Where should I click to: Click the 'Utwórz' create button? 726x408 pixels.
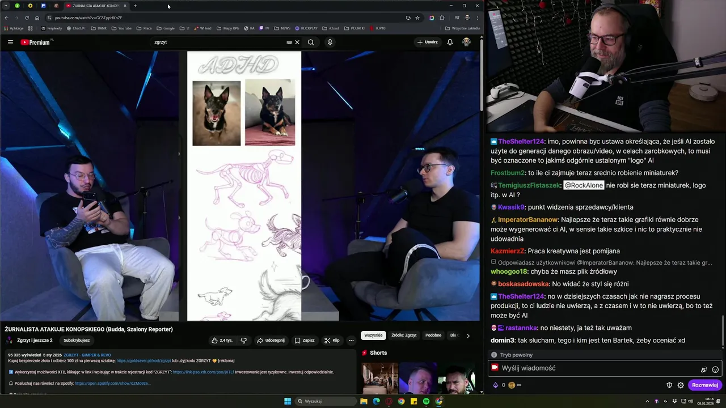pyautogui.click(x=428, y=42)
